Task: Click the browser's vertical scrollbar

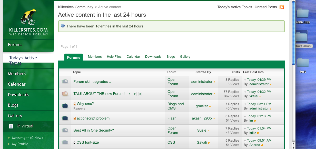Action: [293, 33]
